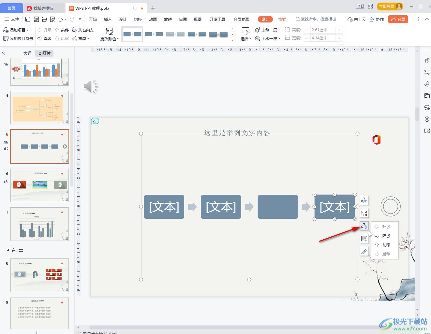The width and height of the screenshot is (431, 334).
Task: Click the floating add item icon
Action: point(364,201)
